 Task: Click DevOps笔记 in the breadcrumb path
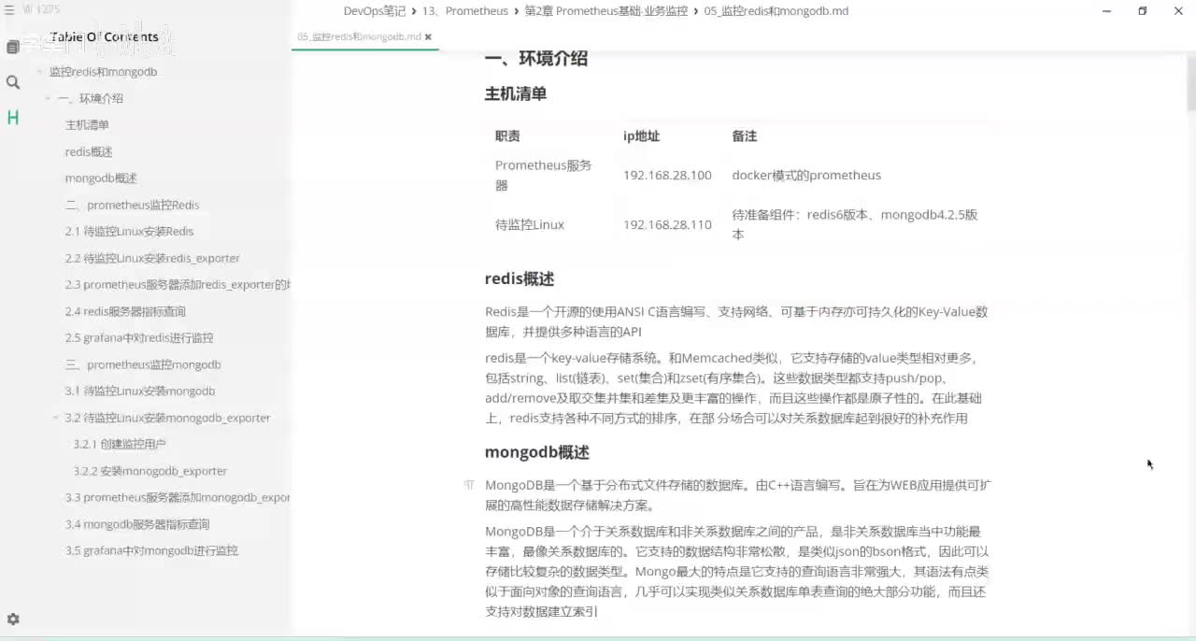pyautogui.click(x=375, y=11)
